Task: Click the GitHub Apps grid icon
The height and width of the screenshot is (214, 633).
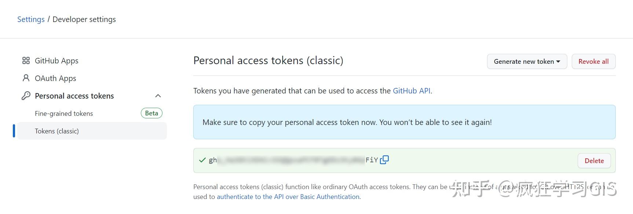Action: tap(26, 60)
